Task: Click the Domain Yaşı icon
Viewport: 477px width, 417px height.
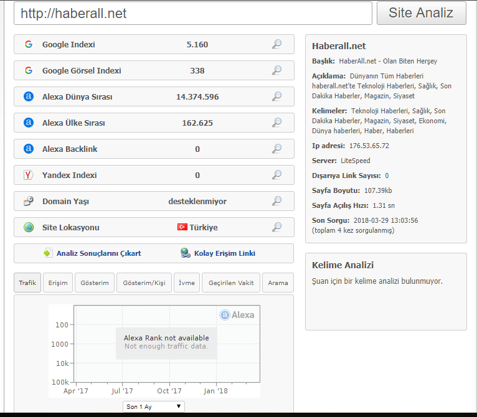Action: (29, 201)
